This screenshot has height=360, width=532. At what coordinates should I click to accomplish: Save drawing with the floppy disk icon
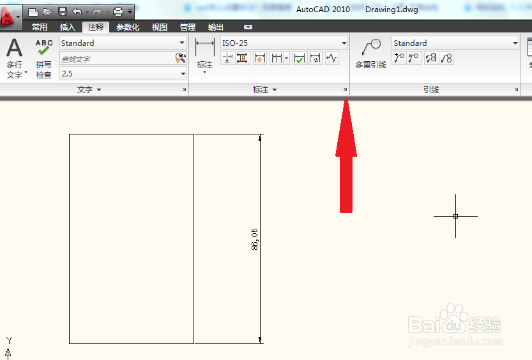pos(63,12)
